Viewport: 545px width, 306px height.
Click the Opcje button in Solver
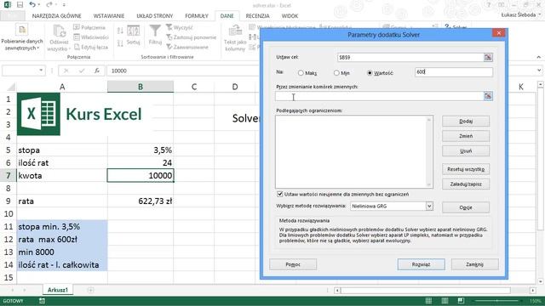pyautogui.click(x=466, y=207)
